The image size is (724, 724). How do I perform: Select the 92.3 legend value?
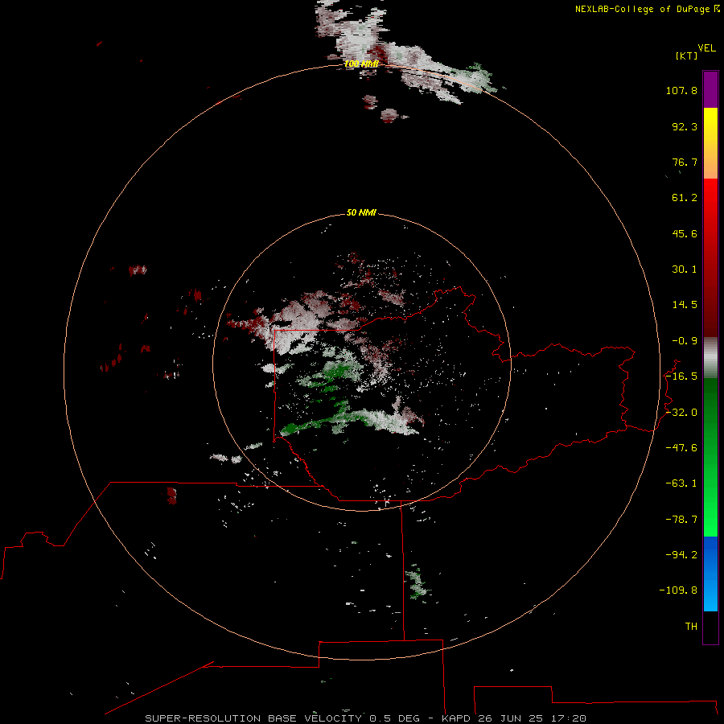coord(685,126)
